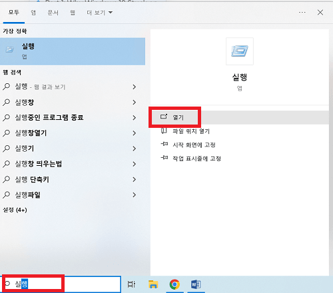Expand arrow next to 실행창열기
This screenshot has width=333, height=293.
[x=134, y=133]
